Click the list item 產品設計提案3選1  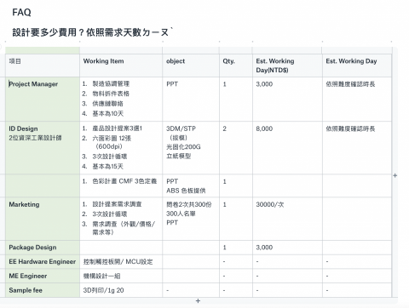point(117,128)
